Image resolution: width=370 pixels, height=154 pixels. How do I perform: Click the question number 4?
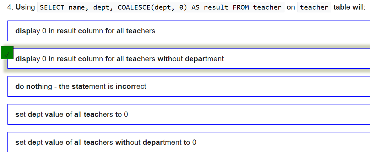[x=10, y=7]
